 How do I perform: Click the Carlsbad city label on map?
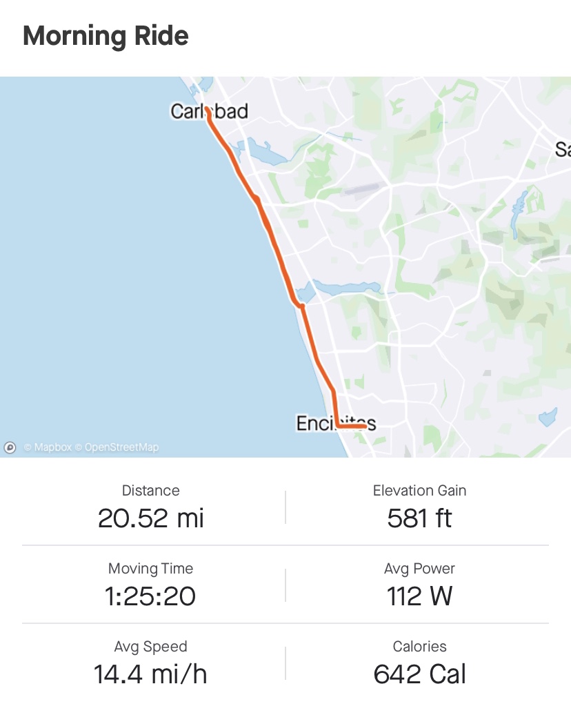209,111
